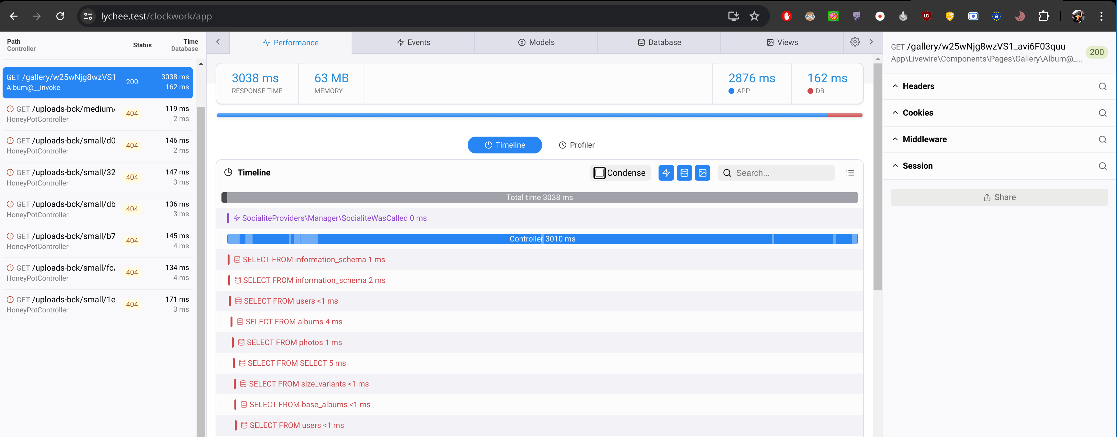This screenshot has height=437, width=1117.
Task: Search within Middleware using magnifier icon
Action: pyautogui.click(x=1103, y=140)
